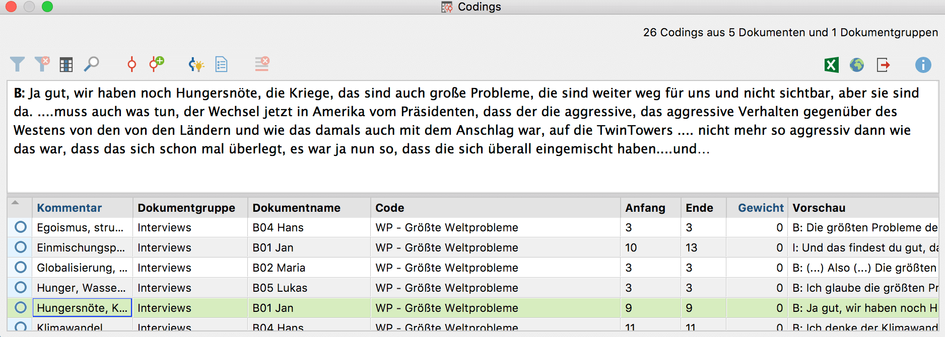Click the blue document list icon

[222, 64]
